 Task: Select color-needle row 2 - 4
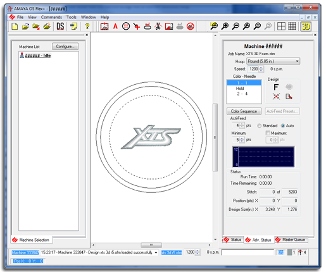(x=244, y=94)
